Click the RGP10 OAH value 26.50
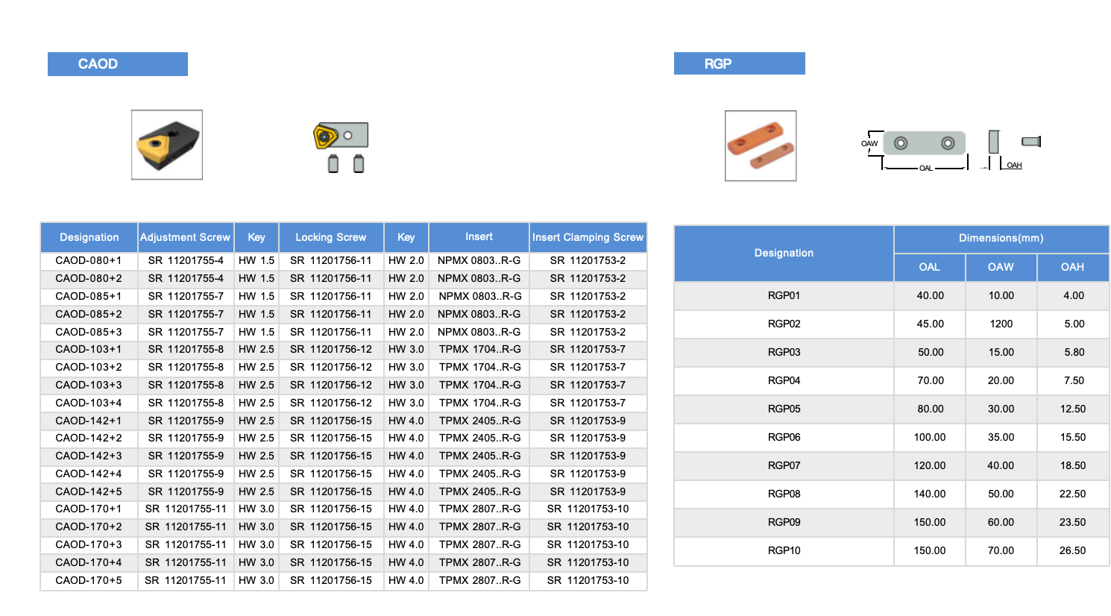 click(1073, 550)
